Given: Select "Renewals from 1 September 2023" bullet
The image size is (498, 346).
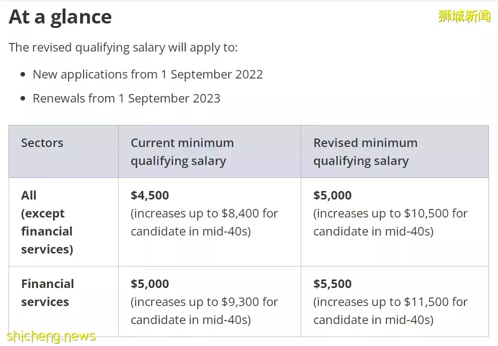Looking at the screenshot, I should pyautogui.click(x=126, y=98).
